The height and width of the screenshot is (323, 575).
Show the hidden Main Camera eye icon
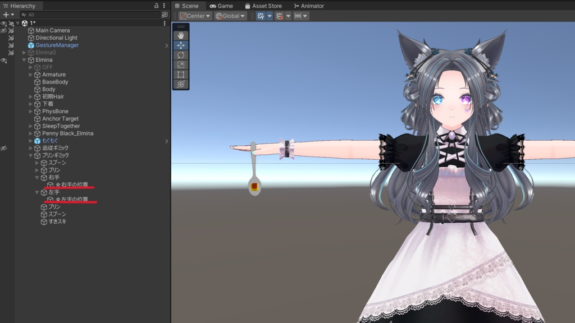(x=4, y=31)
